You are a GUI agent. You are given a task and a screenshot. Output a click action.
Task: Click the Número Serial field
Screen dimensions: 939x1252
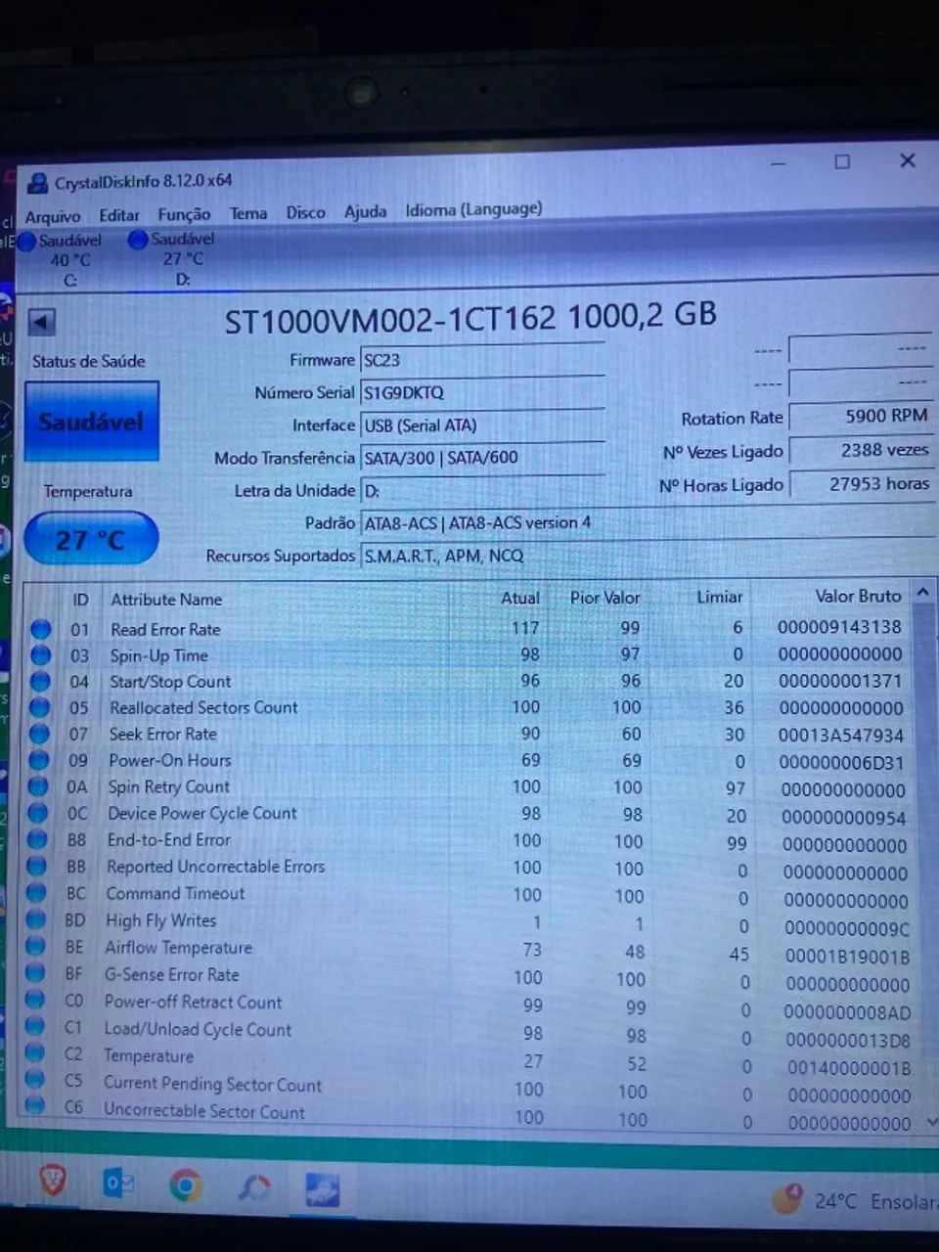coord(482,392)
